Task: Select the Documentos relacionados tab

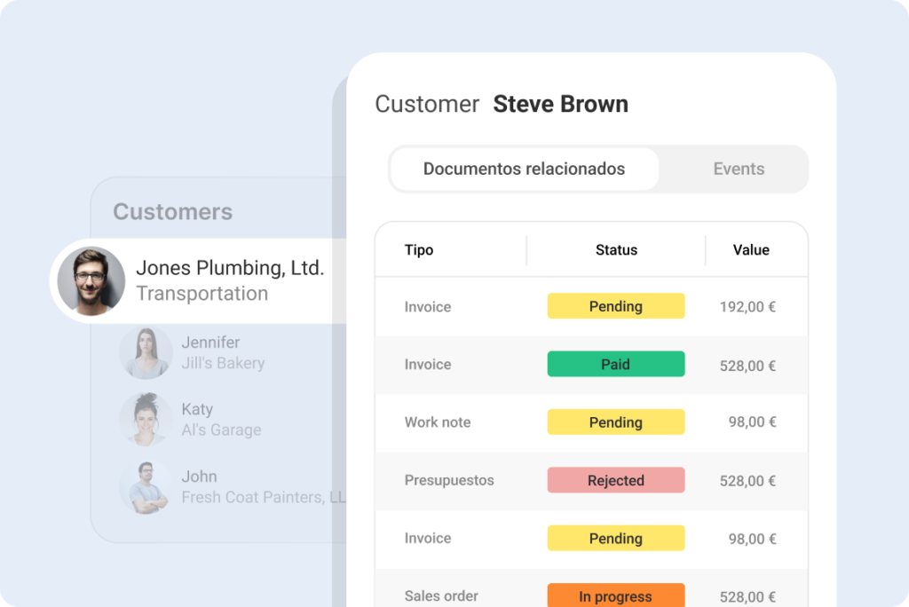Action: pyautogui.click(x=524, y=169)
